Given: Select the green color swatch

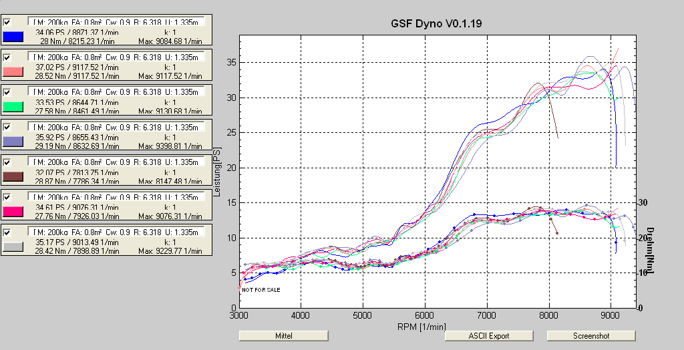Looking at the screenshot, I should [13, 106].
